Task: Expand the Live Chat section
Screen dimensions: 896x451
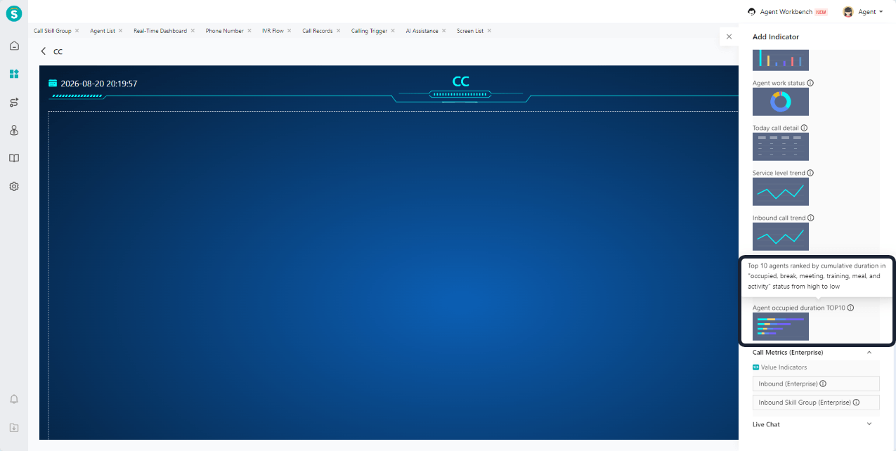Action: pos(869,424)
